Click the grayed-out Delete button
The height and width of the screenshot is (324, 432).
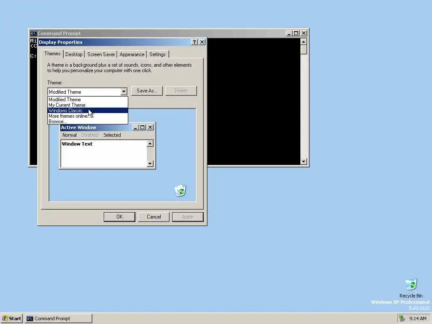(x=181, y=91)
